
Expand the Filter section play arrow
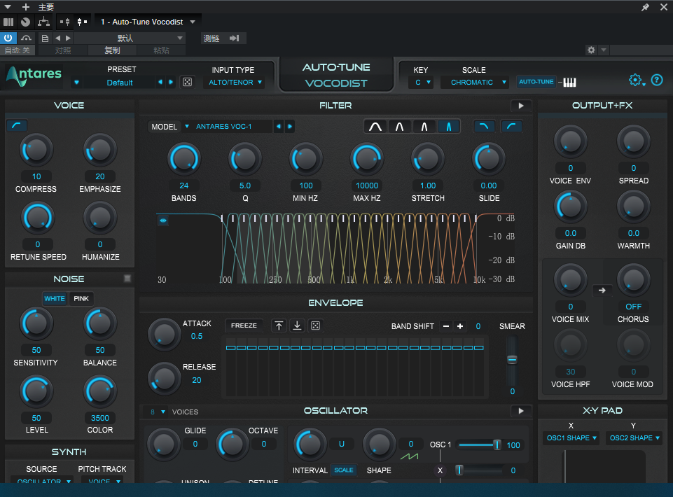tap(521, 106)
